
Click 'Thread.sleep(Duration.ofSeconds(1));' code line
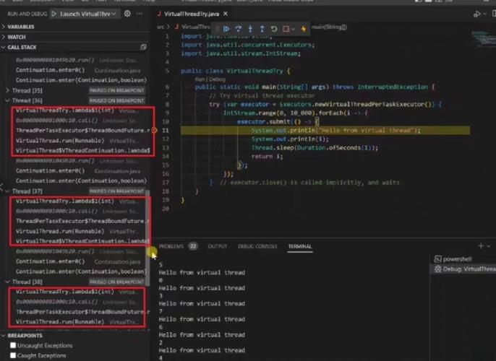(x=315, y=147)
